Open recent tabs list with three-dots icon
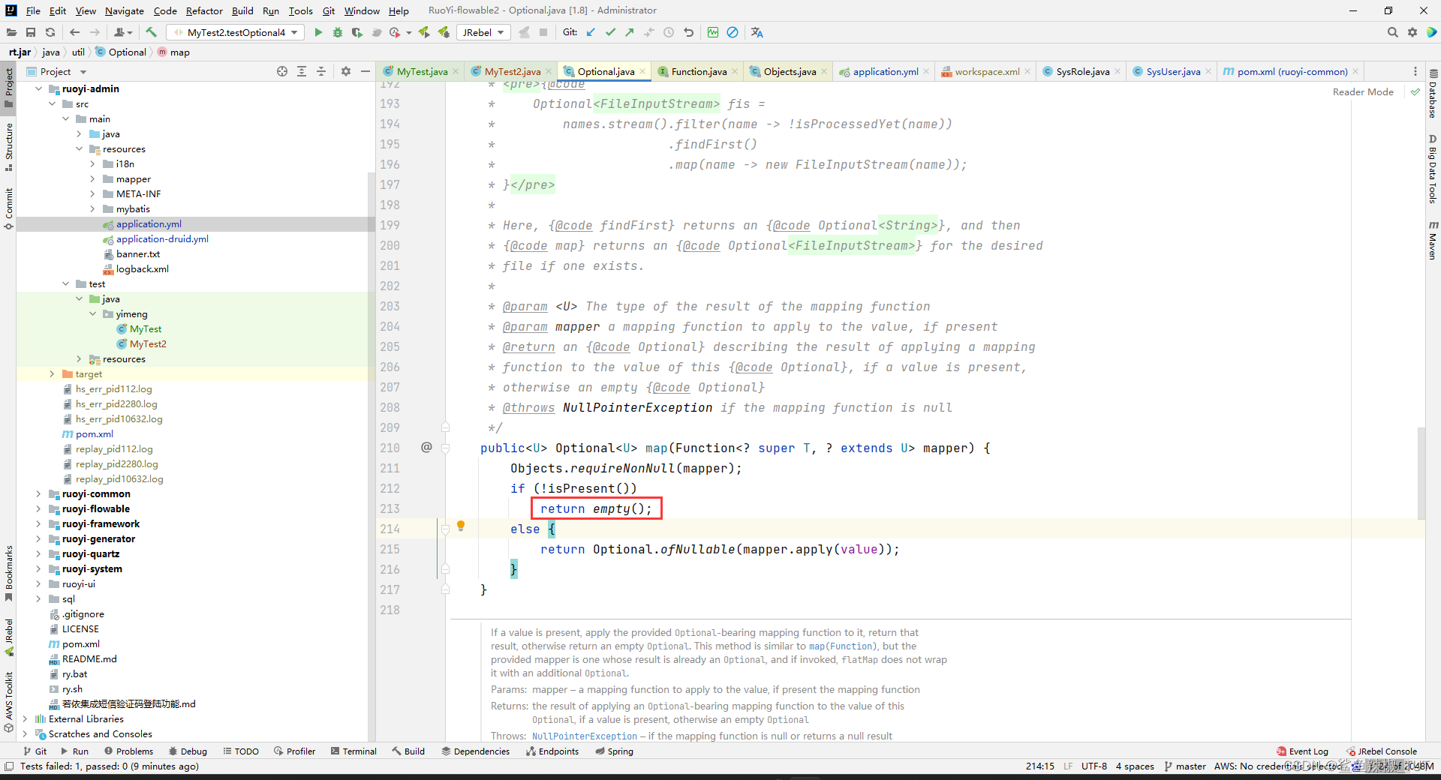Viewport: 1441px width, 780px height. tap(1415, 71)
